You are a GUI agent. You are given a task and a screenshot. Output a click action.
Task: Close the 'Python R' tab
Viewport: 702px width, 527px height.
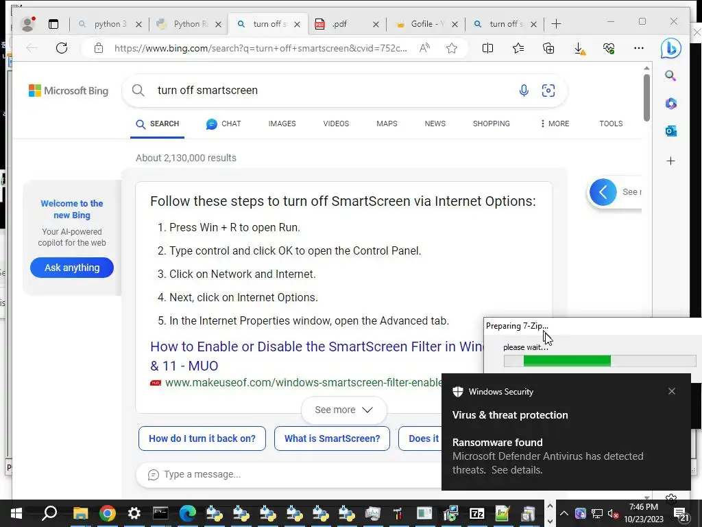219,24
